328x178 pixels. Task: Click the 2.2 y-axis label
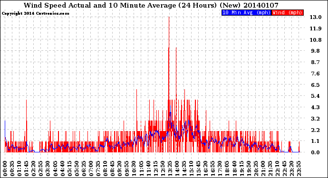coord(316,130)
